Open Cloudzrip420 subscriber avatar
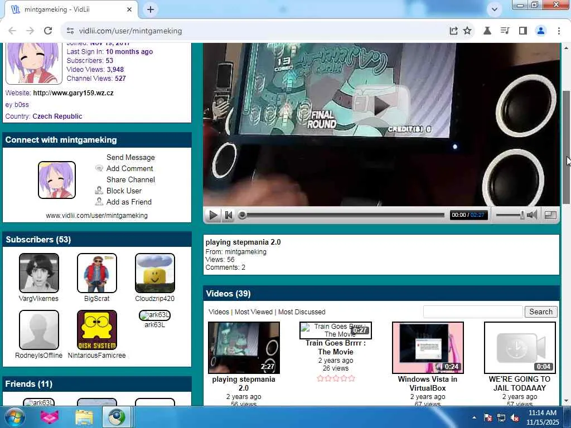 coord(155,273)
